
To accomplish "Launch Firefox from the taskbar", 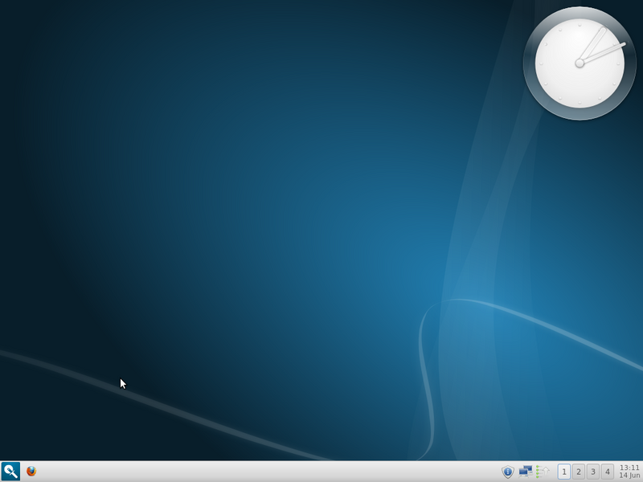I will click(x=30, y=472).
